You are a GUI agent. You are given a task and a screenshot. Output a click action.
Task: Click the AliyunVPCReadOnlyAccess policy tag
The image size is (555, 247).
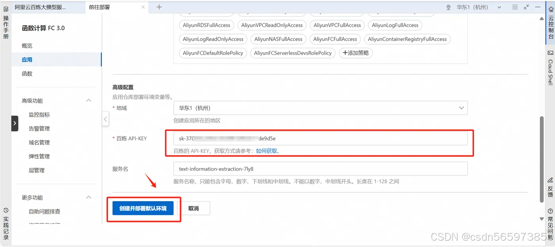(x=272, y=25)
